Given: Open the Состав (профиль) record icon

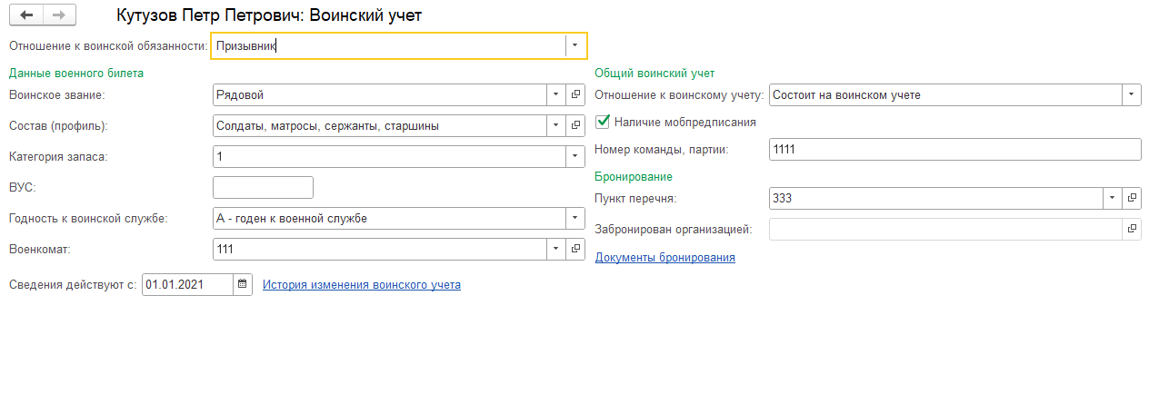Looking at the screenshot, I should coord(575,125).
